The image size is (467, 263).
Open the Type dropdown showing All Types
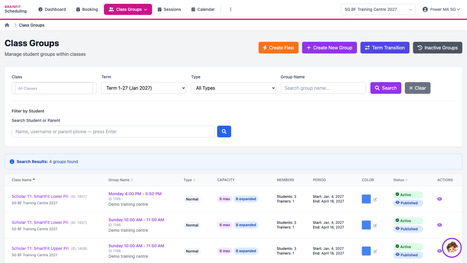tap(233, 88)
